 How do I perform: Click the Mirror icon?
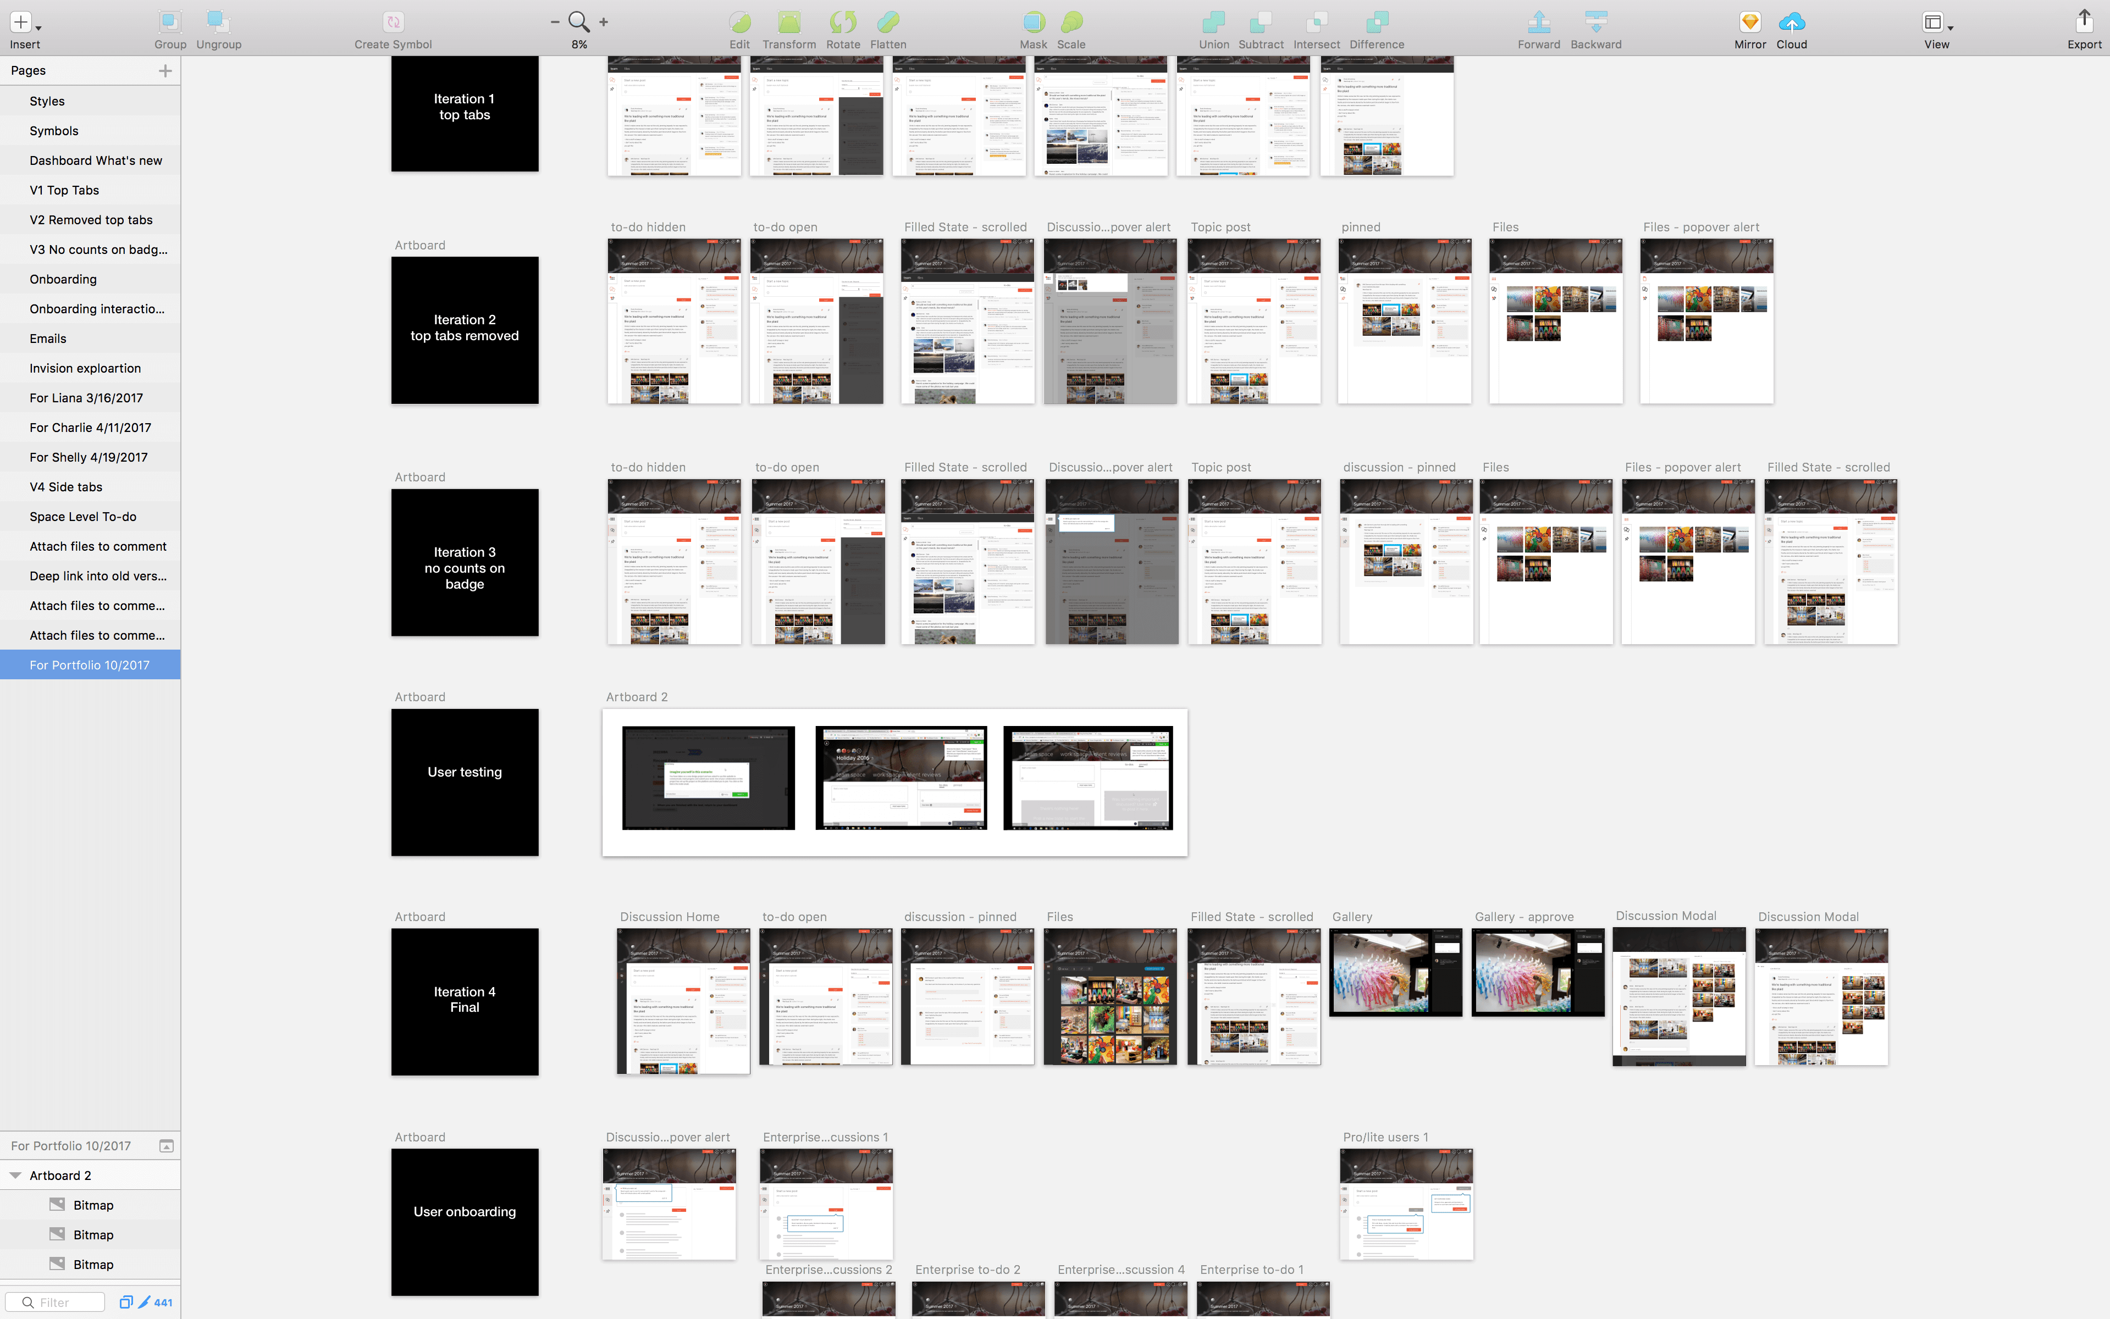(1749, 22)
